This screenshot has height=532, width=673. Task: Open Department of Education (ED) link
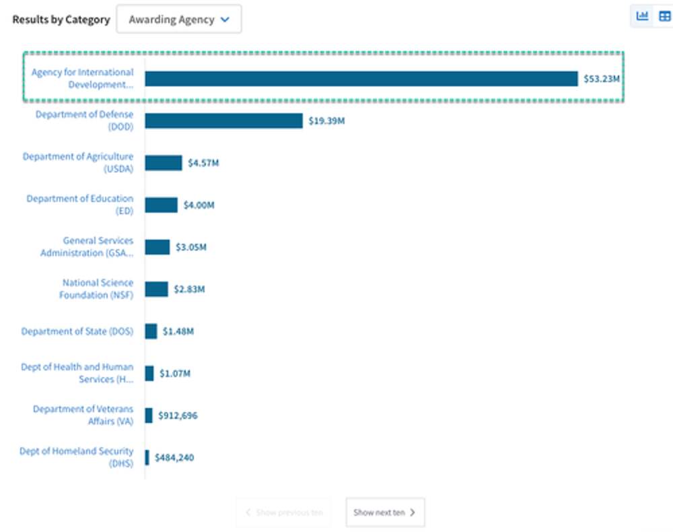pos(80,205)
